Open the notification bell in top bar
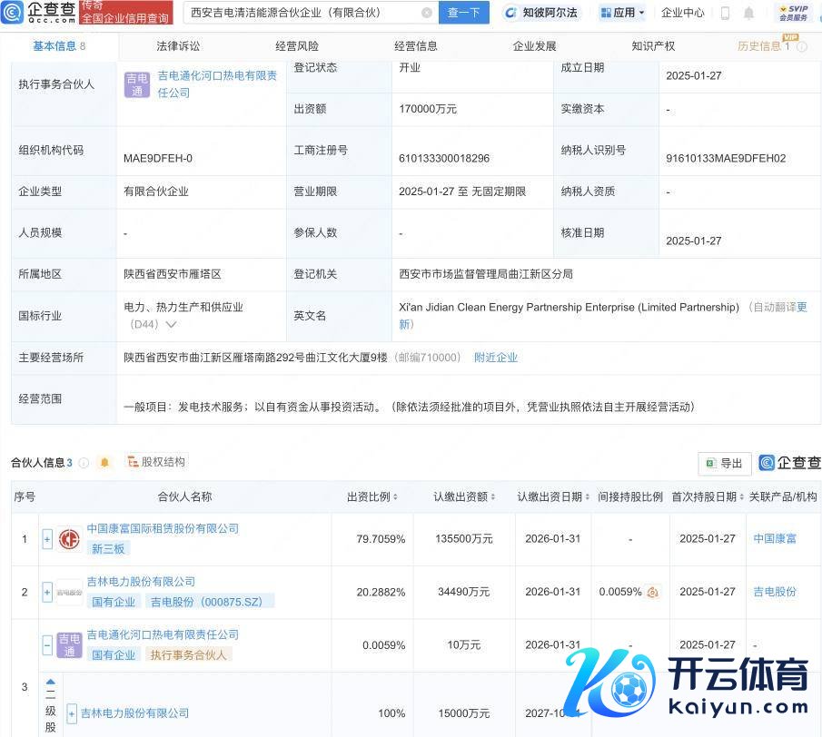822x737 pixels. (x=748, y=13)
